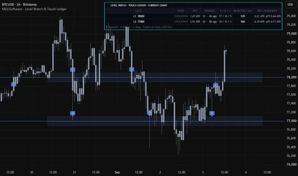Click the '34 · 8b ago' touches cell
The image size is (298, 176).
[x=209, y=22]
